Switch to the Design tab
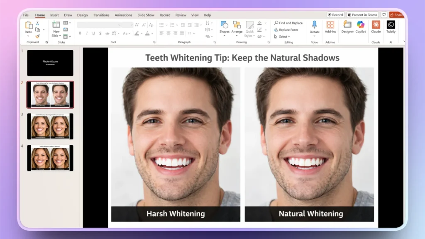The height and width of the screenshot is (239, 425). point(82,15)
